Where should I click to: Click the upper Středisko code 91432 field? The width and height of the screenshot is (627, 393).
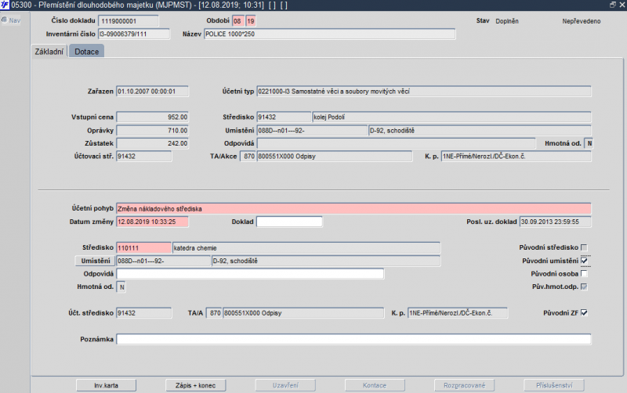click(x=284, y=117)
